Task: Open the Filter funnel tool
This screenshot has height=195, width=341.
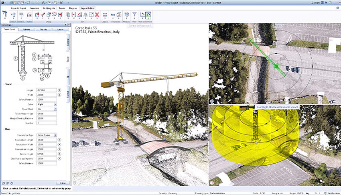Action: click(x=134, y=15)
